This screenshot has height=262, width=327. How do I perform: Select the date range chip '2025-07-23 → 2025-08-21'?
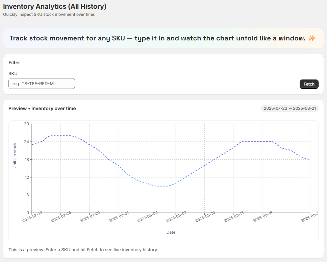tap(290, 108)
